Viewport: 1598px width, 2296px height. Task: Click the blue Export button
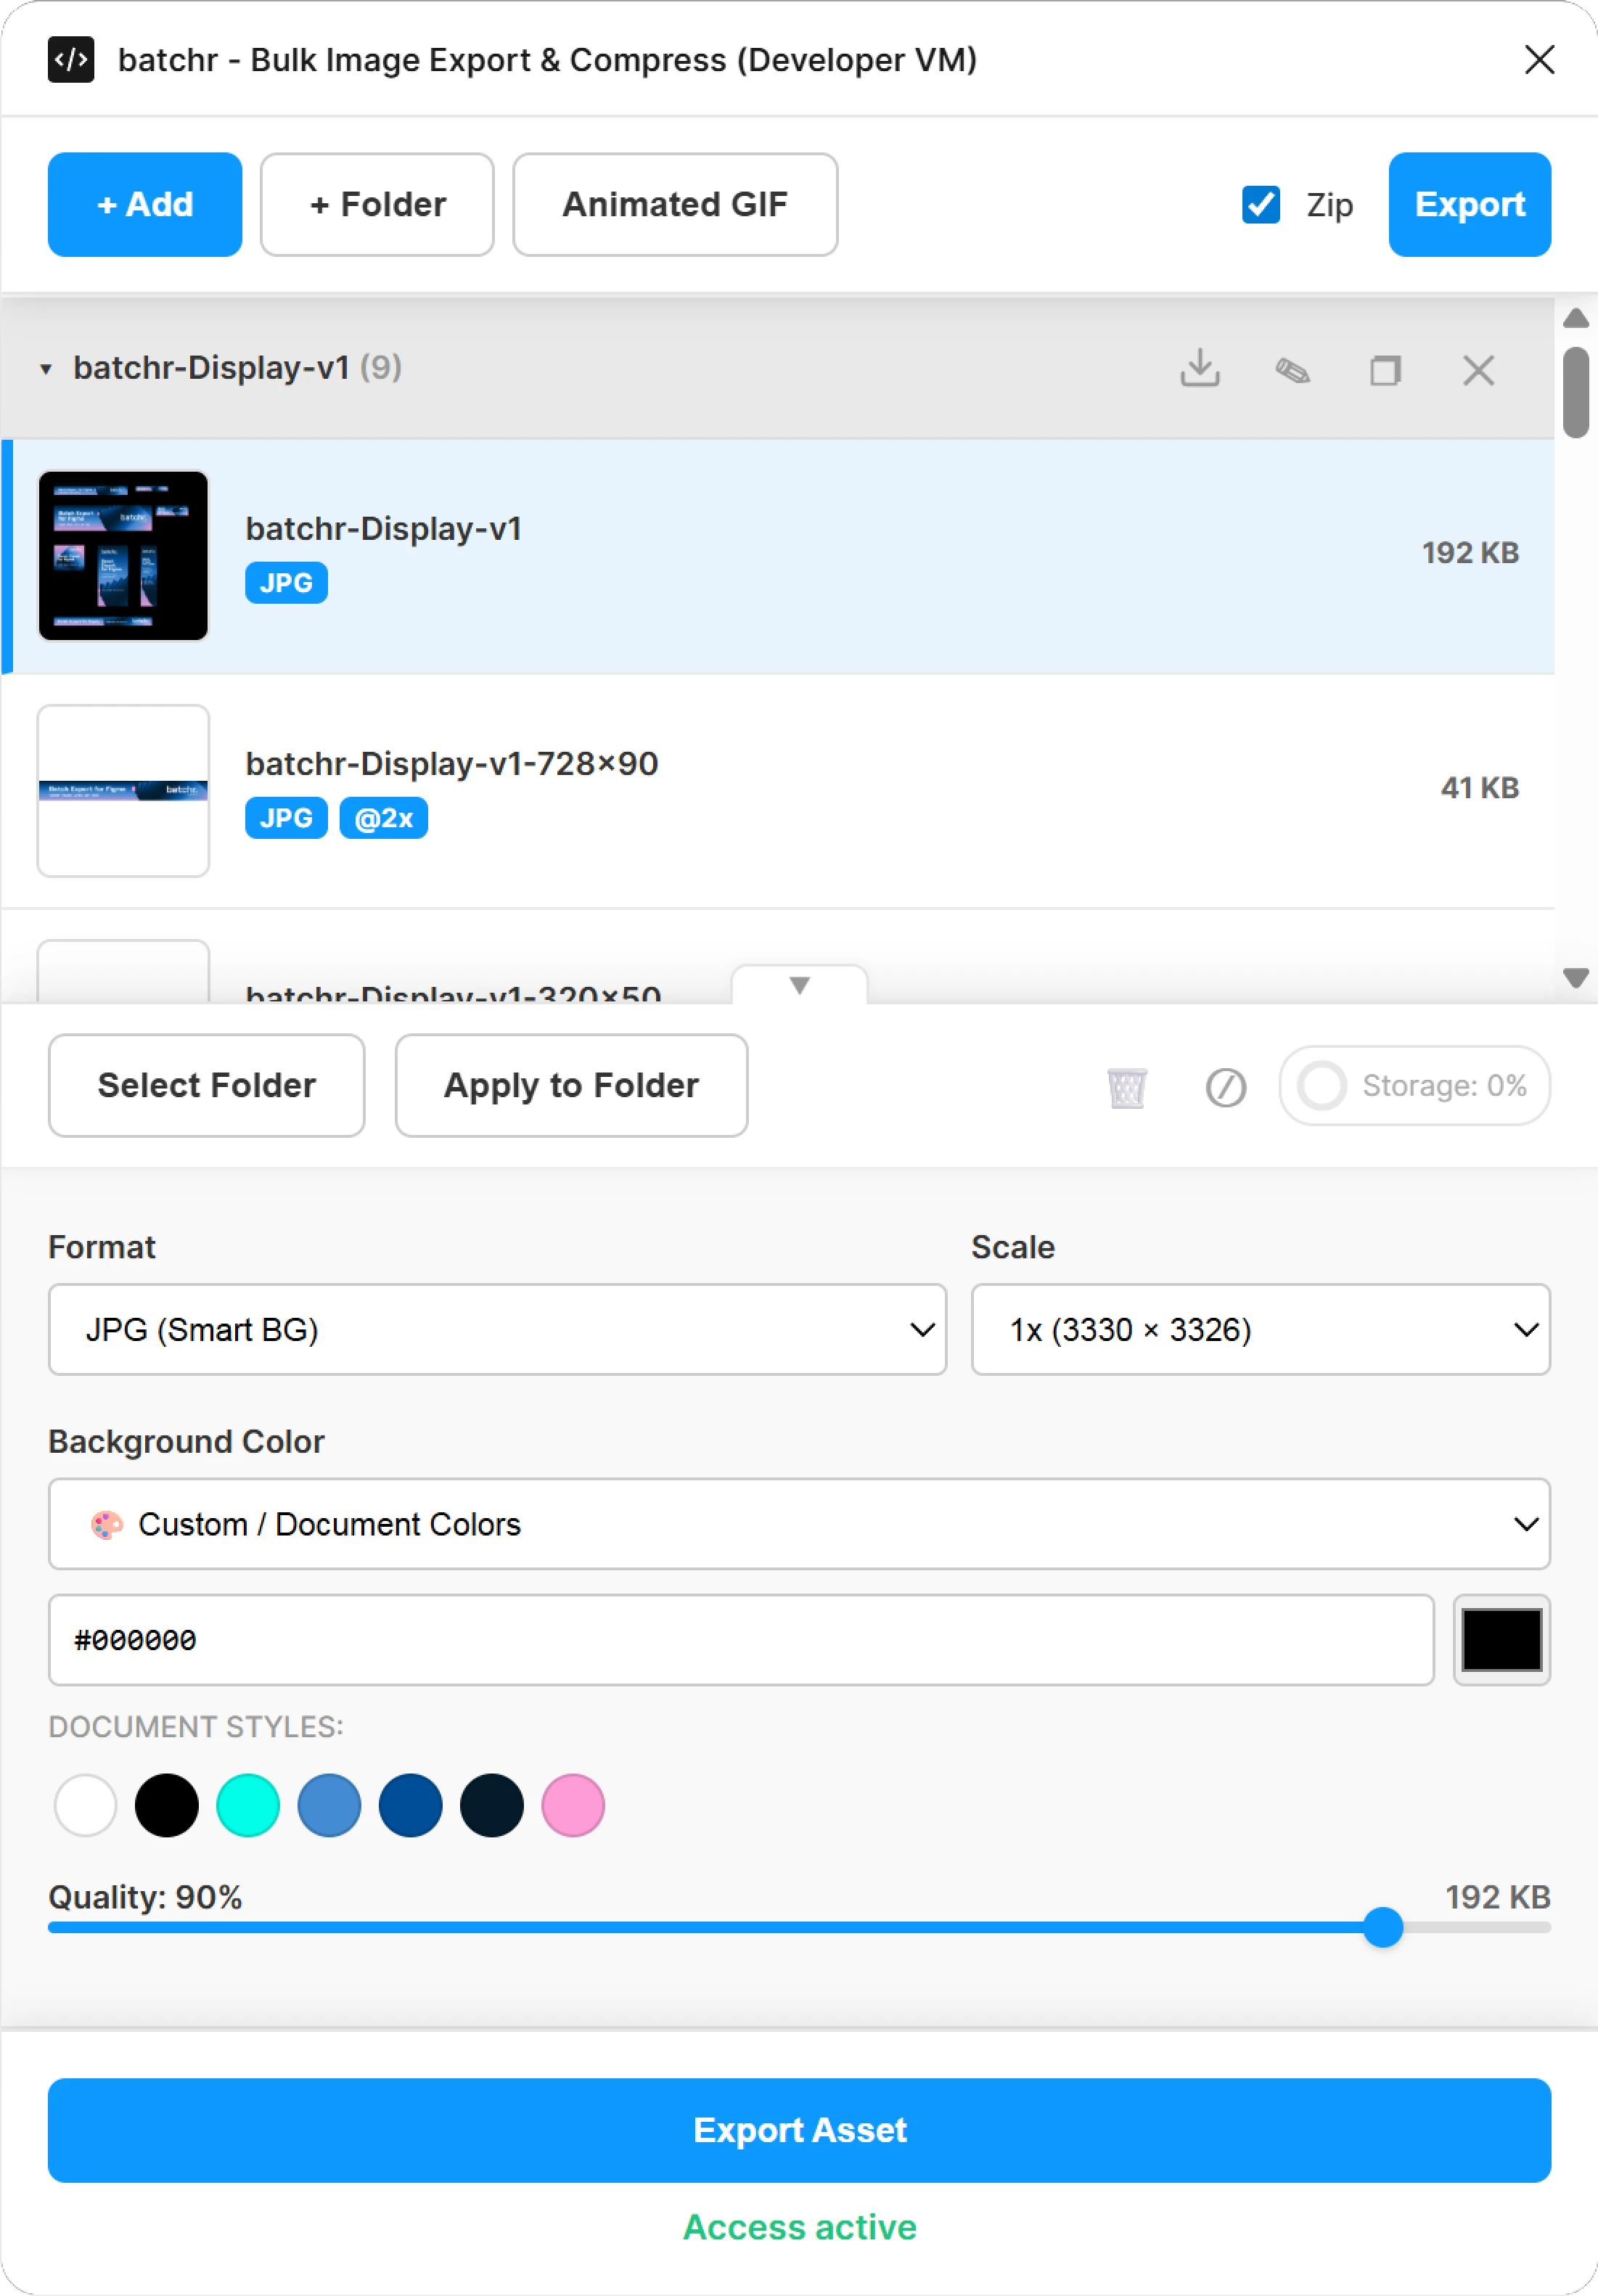click(x=1469, y=205)
